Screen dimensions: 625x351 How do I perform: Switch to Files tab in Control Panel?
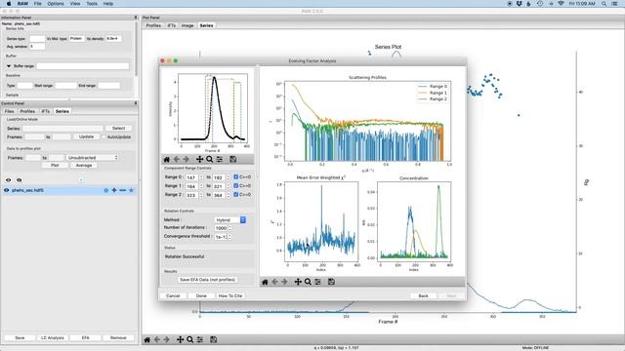pyautogui.click(x=9, y=111)
